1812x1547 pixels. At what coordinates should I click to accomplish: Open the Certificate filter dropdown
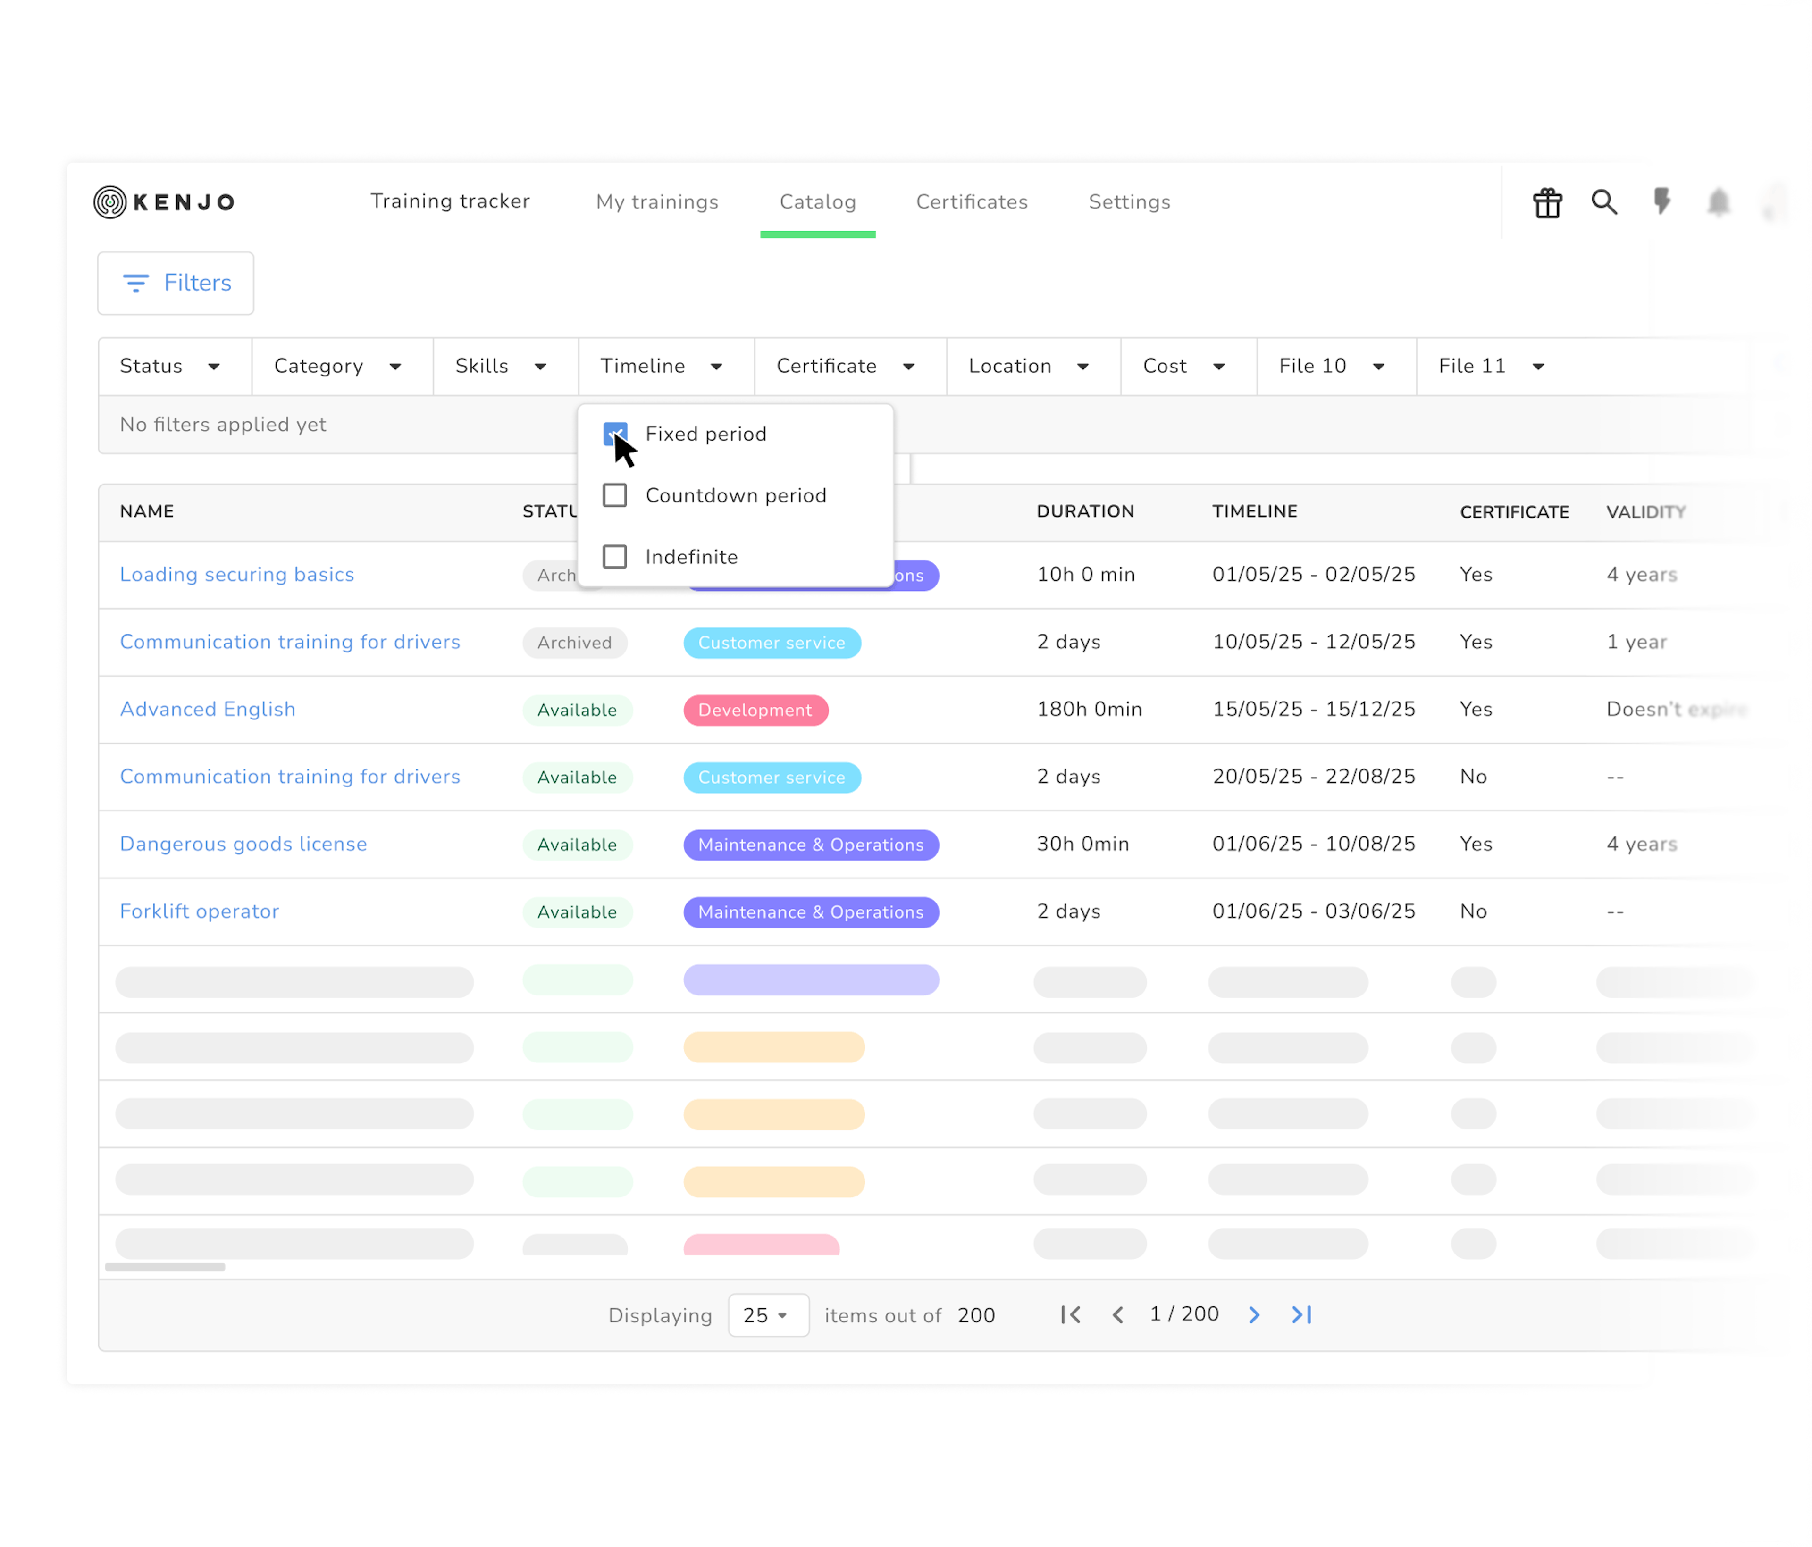(x=846, y=367)
